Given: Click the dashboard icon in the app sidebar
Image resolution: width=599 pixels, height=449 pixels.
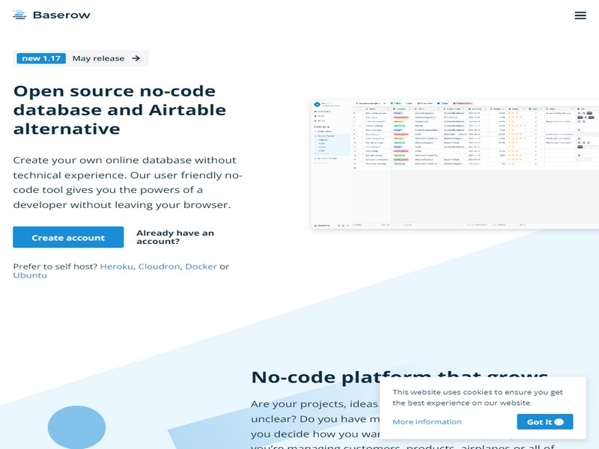Looking at the screenshot, I should tap(315, 112).
